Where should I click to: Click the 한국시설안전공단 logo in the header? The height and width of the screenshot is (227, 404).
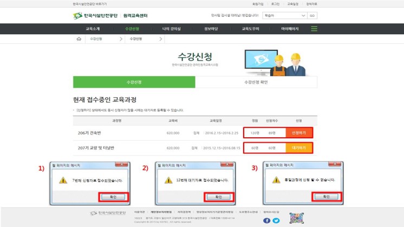[x=95, y=16]
